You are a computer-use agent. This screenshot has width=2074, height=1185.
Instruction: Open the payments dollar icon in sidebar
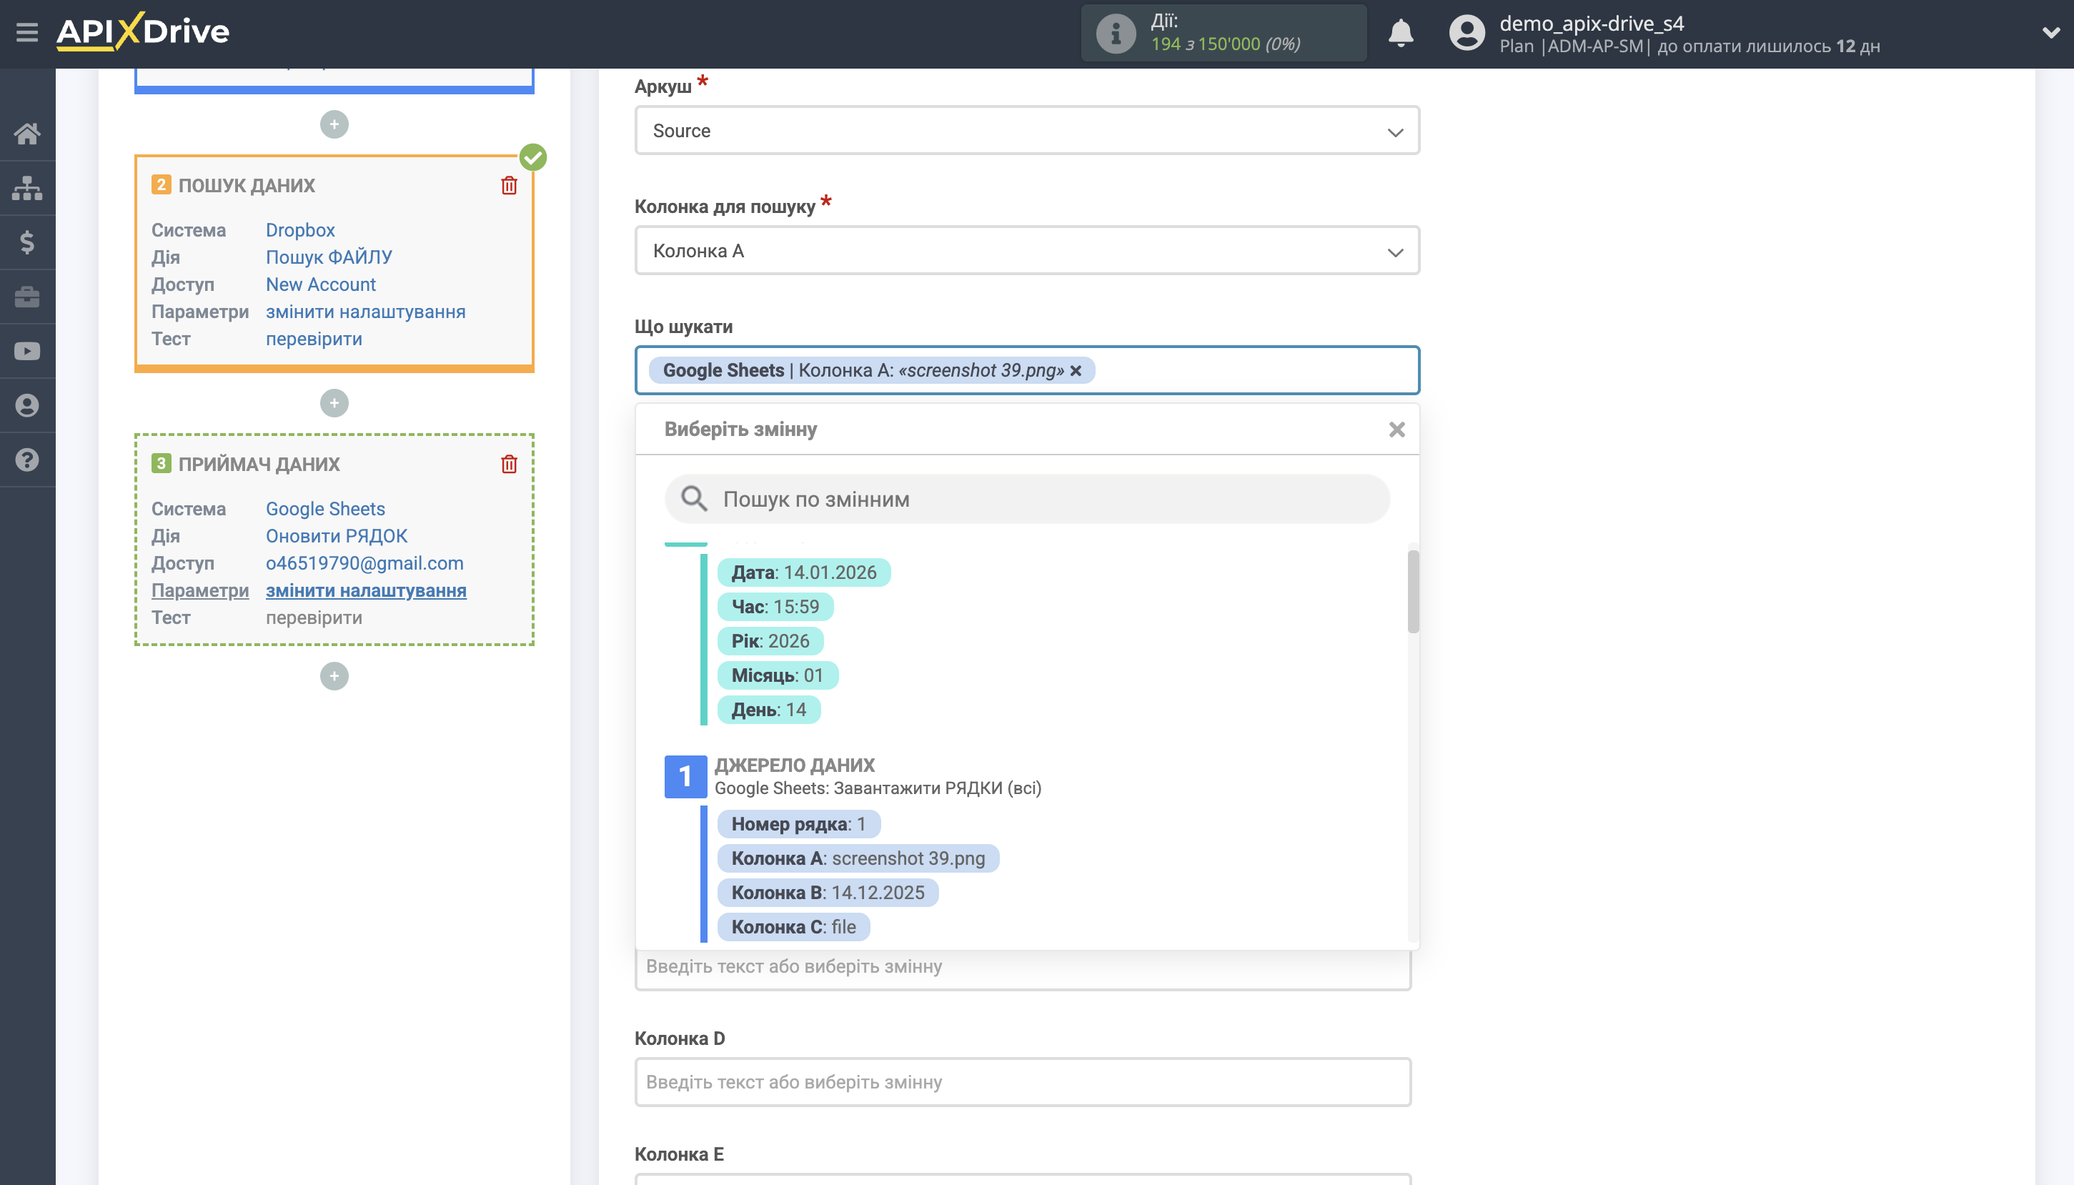point(27,242)
